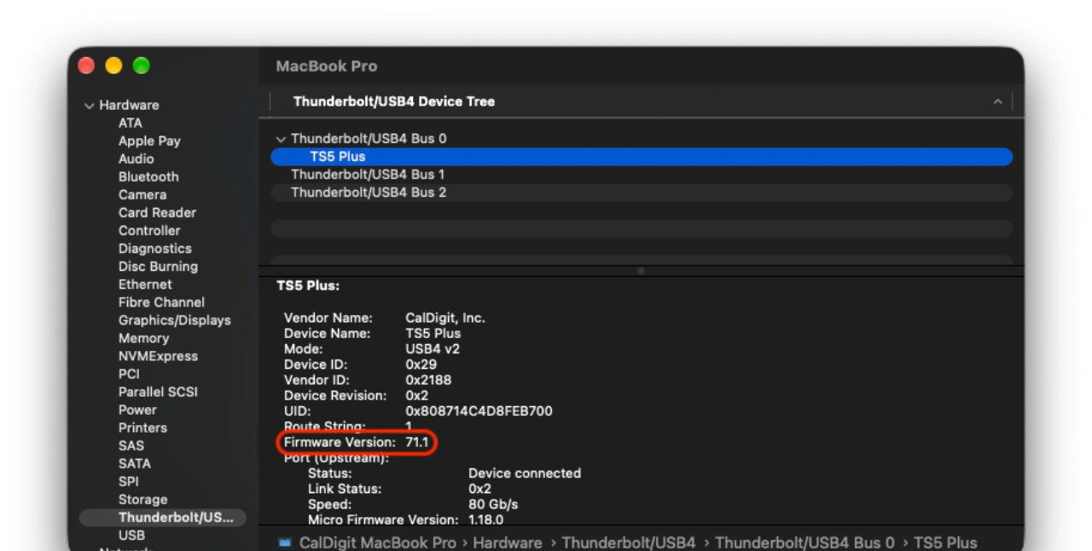Select Audio in the Hardware list
The image size is (1092, 551).
(x=136, y=158)
